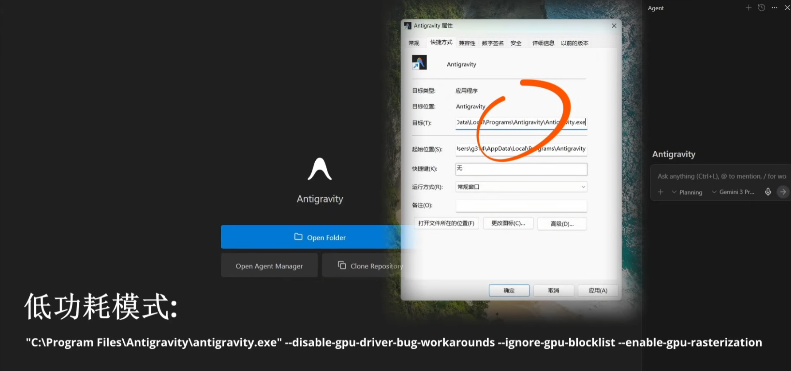
Task: Open the Agent panel history icon
Action: tap(761, 8)
